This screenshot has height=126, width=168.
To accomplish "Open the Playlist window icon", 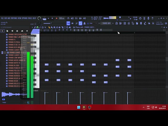I will click(117, 23).
